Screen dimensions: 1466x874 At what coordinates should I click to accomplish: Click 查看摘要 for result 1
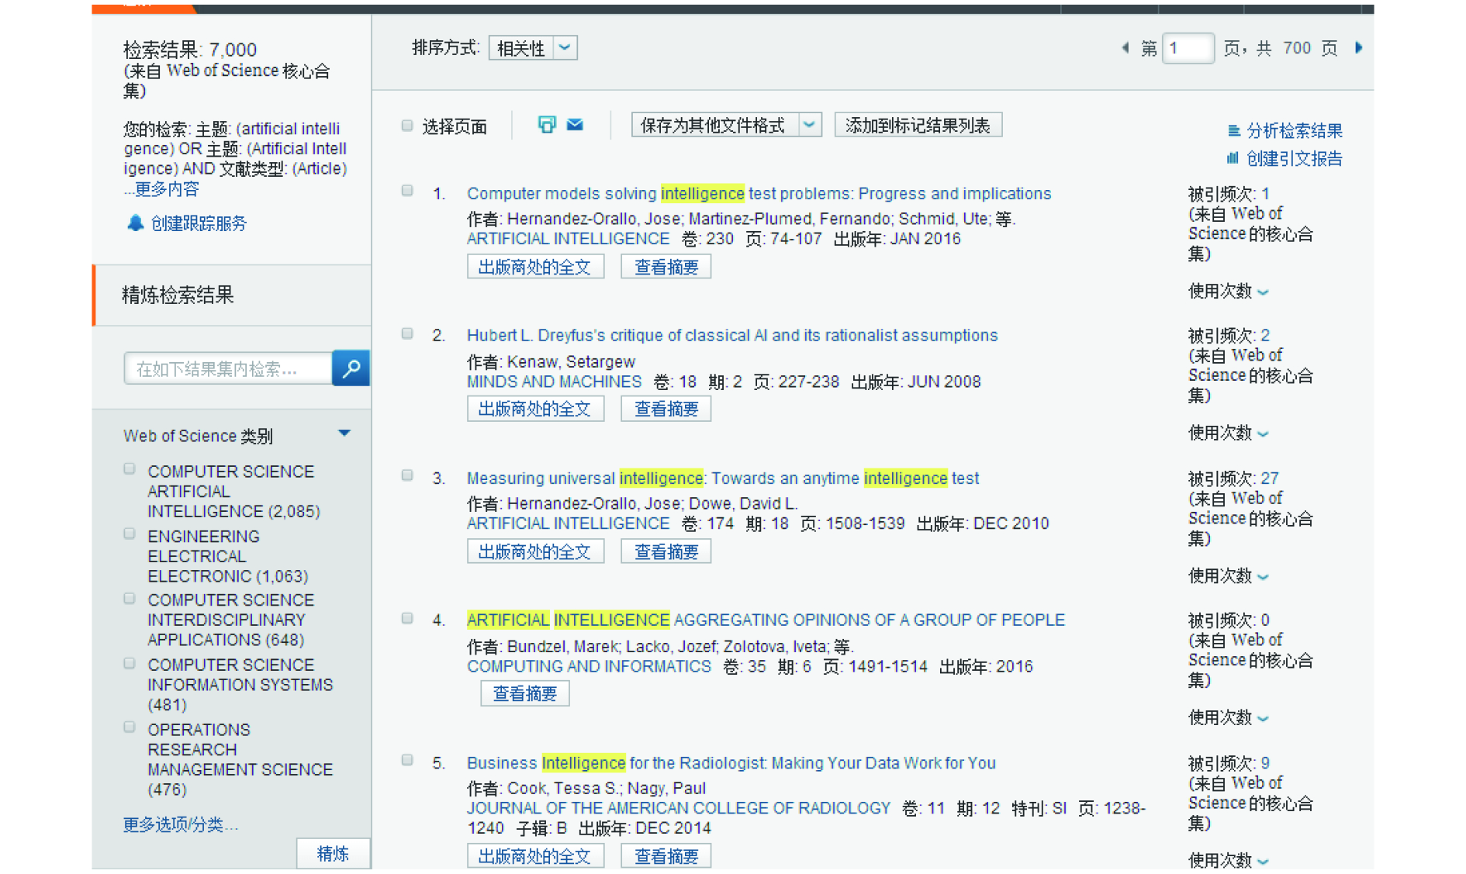click(666, 267)
